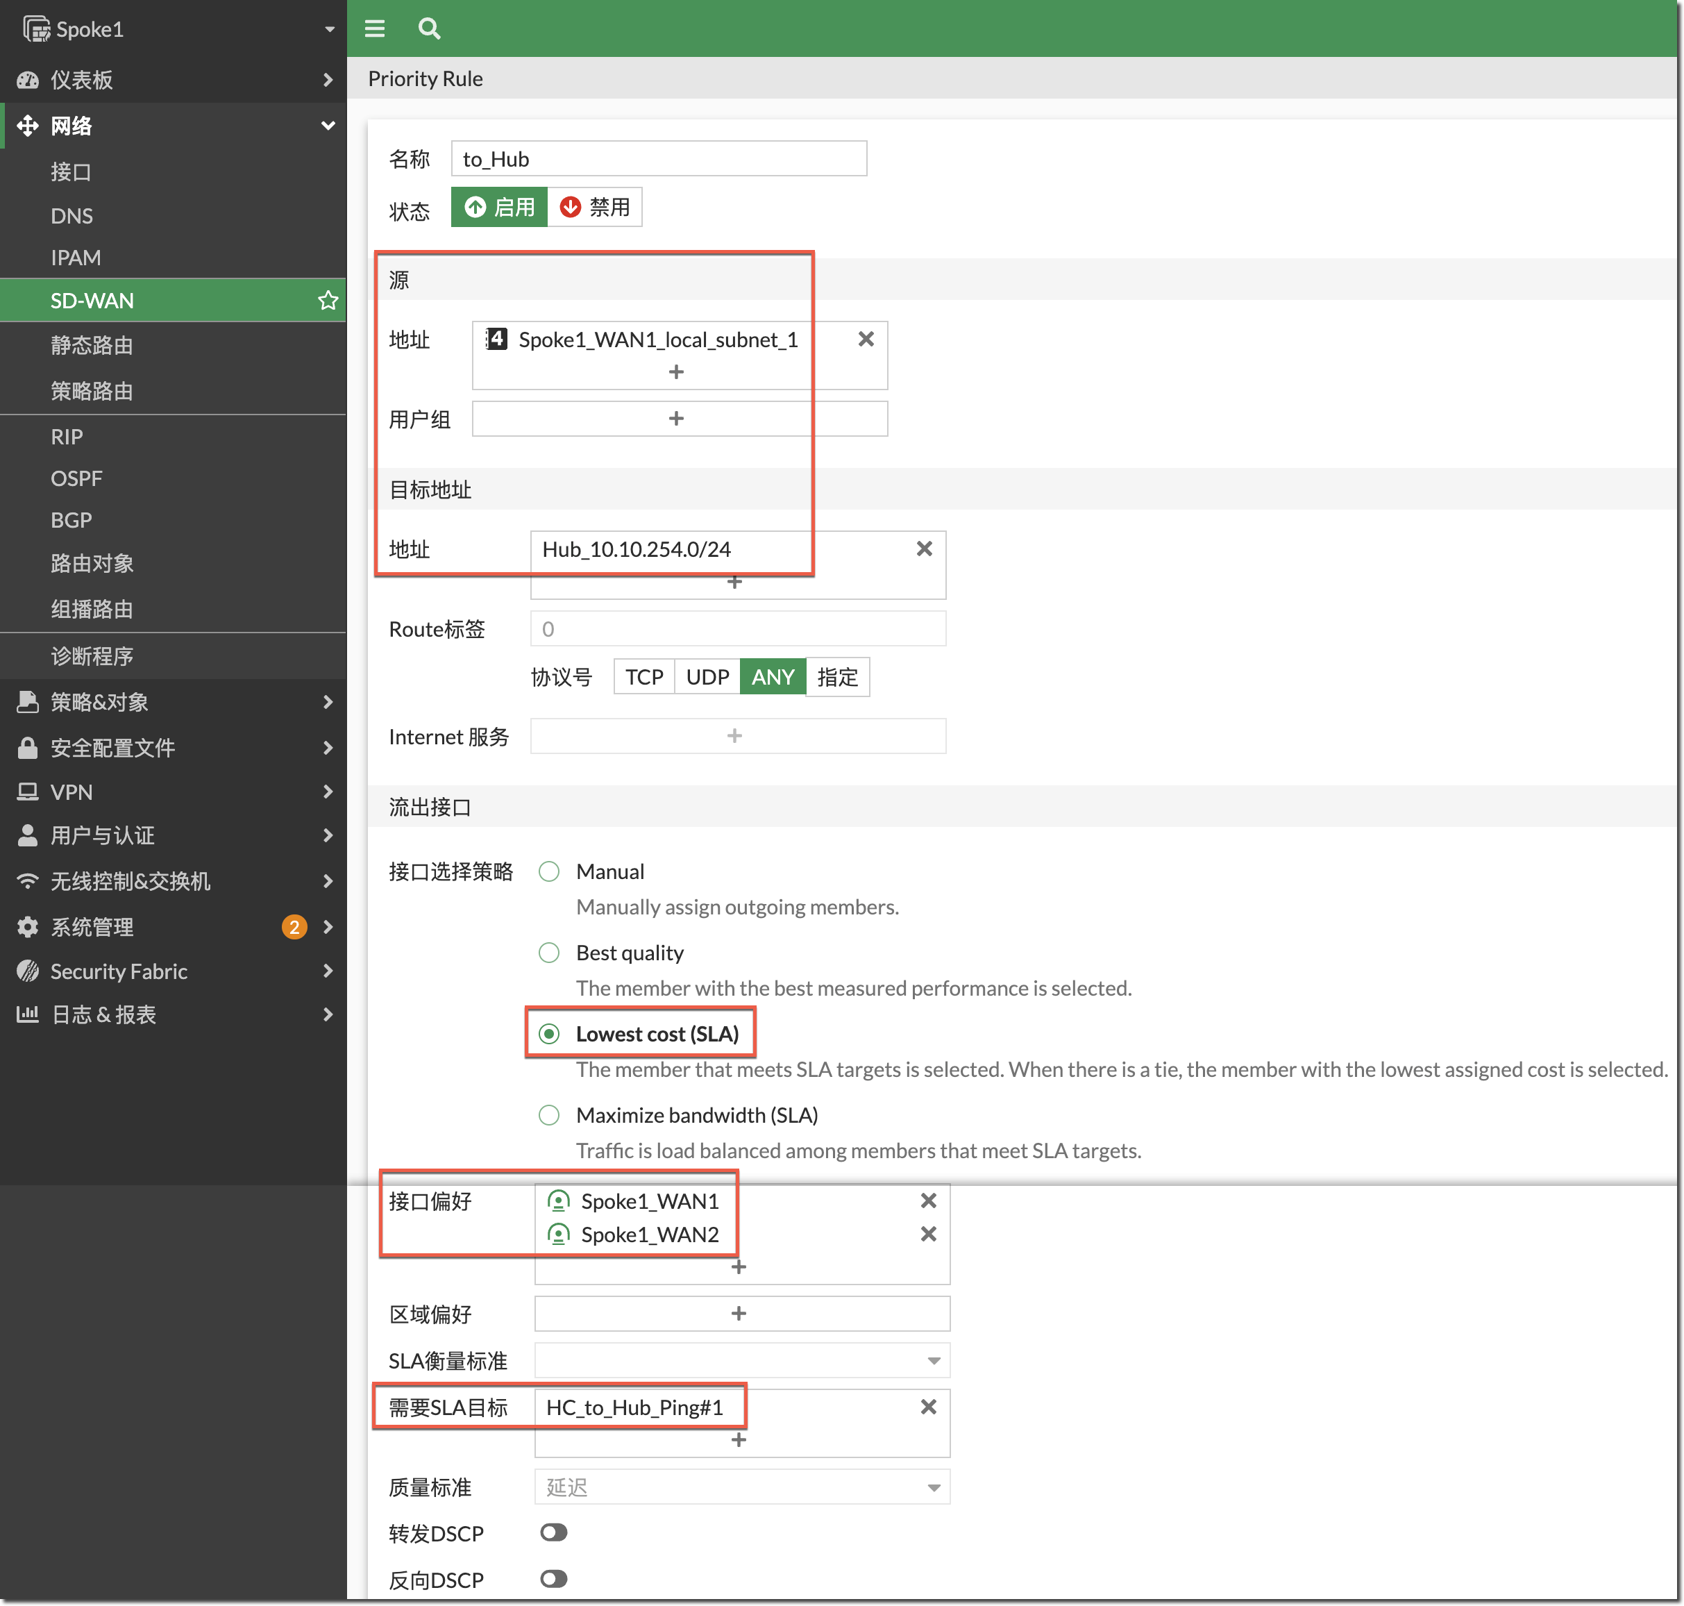Click the 禁用 status button

(x=595, y=207)
